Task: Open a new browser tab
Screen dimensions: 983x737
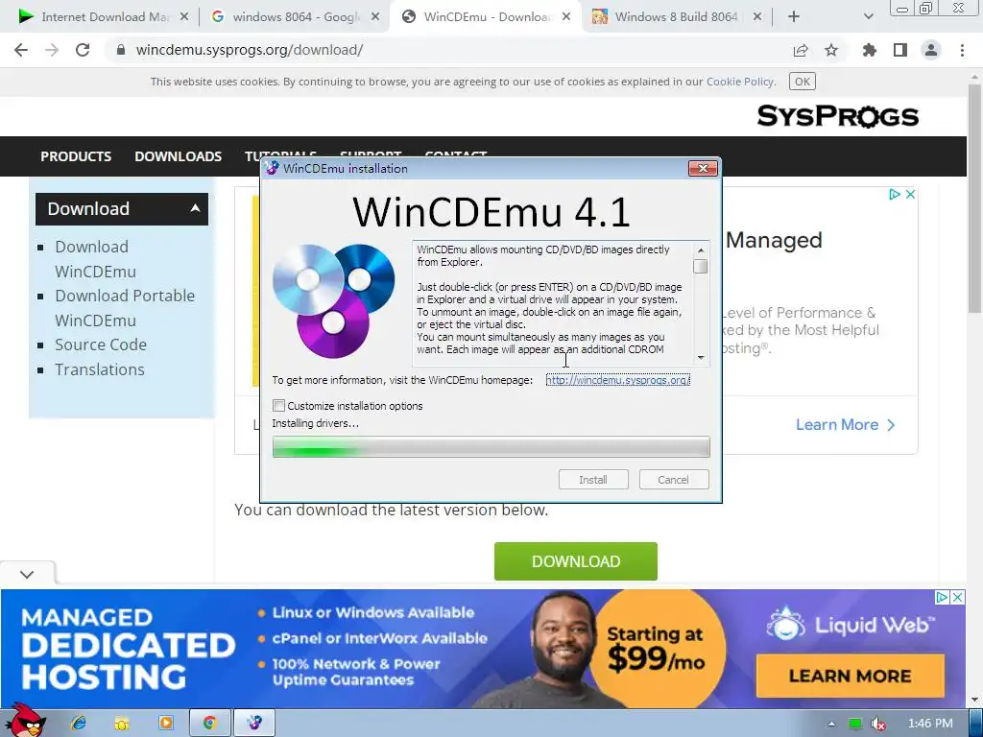Action: [x=794, y=17]
